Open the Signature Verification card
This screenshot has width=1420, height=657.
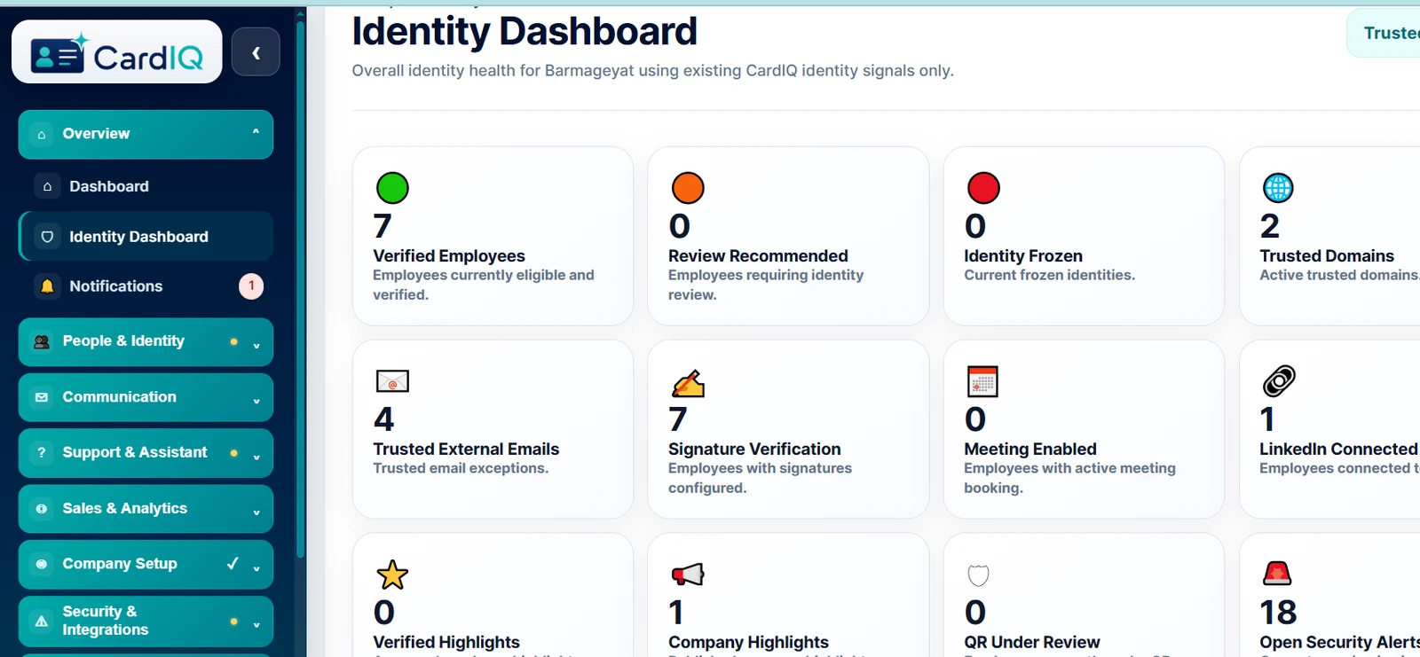[x=788, y=429]
